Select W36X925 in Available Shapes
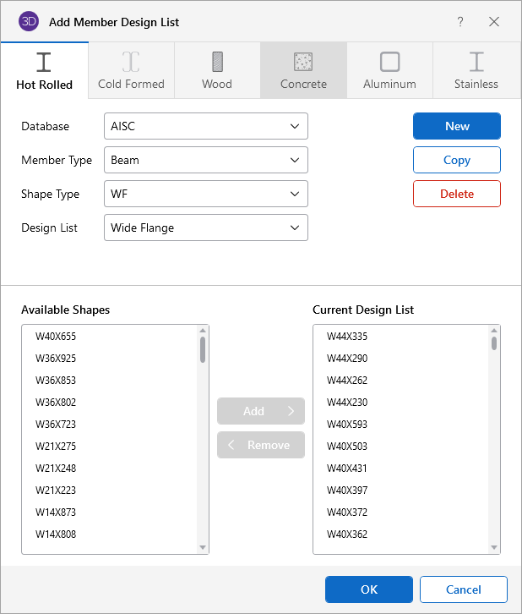This screenshot has width=522, height=614. [56, 359]
